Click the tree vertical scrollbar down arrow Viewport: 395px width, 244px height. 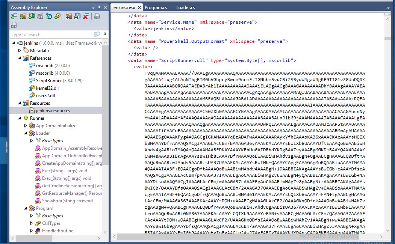pos(105,232)
